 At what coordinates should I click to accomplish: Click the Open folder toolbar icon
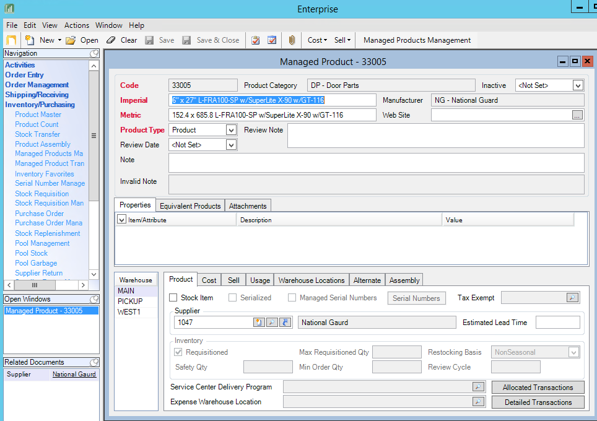pyautogui.click(x=71, y=40)
